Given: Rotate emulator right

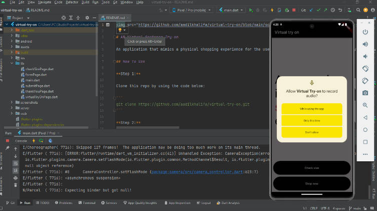Looking at the screenshot, I should (x=365, y=81).
